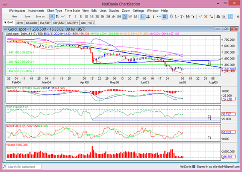
Task: Switch to 15 minute time scale
Action: pos(92,17)
